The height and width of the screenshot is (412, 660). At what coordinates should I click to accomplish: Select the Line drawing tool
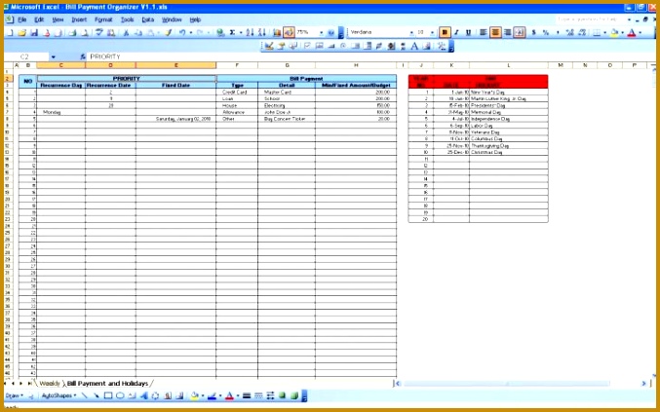click(x=85, y=395)
